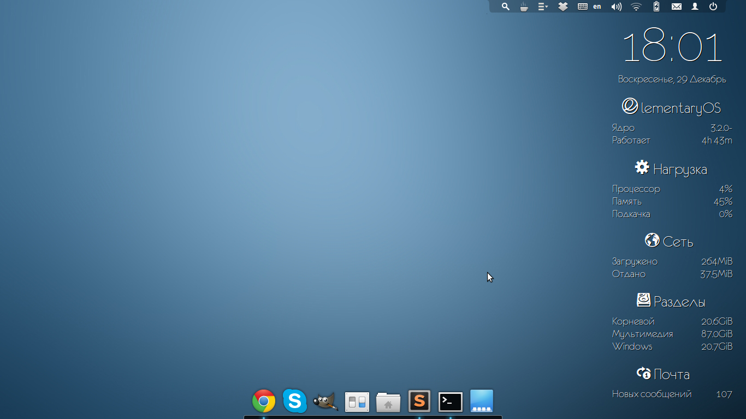Launch Sublime Text from the dock

click(x=419, y=402)
